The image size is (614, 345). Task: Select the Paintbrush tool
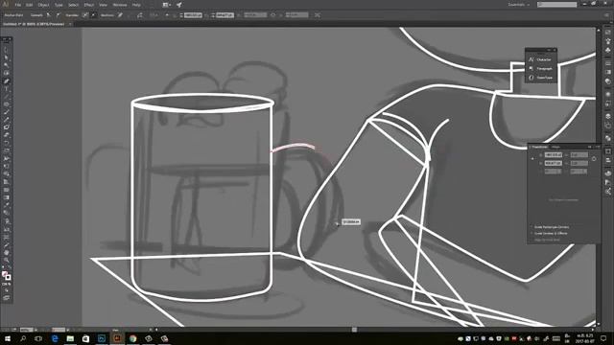tap(7, 112)
